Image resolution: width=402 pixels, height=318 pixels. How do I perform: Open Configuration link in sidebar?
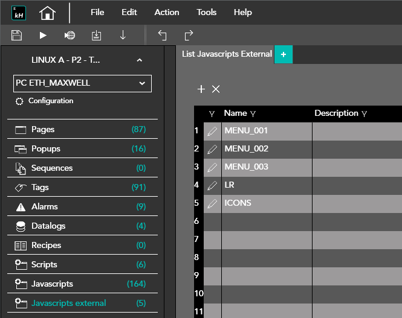(50, 101)
